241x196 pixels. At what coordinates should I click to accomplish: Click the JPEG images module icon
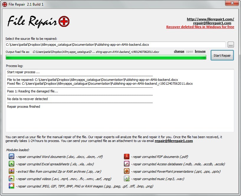point(12,186)
